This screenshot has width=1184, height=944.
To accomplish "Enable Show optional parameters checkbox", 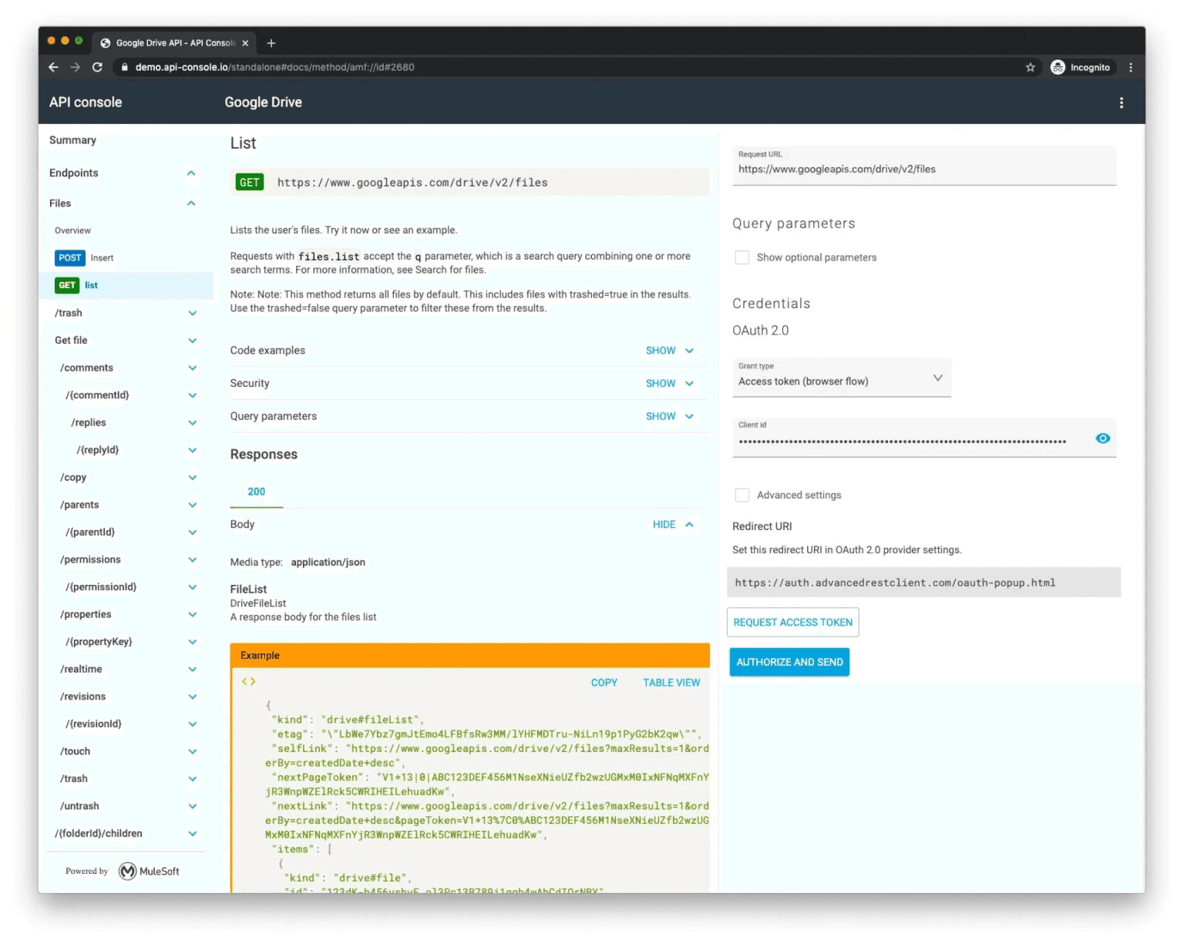I will (742, 257).
